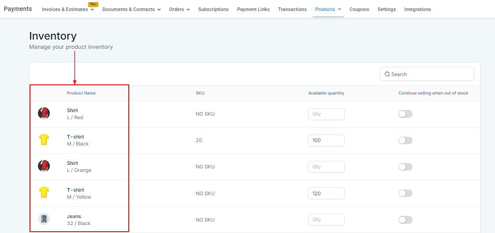The height and width of the screenshot is (233, 495).
Task: Open Integrations tab
Action: (x=417, y=9)
